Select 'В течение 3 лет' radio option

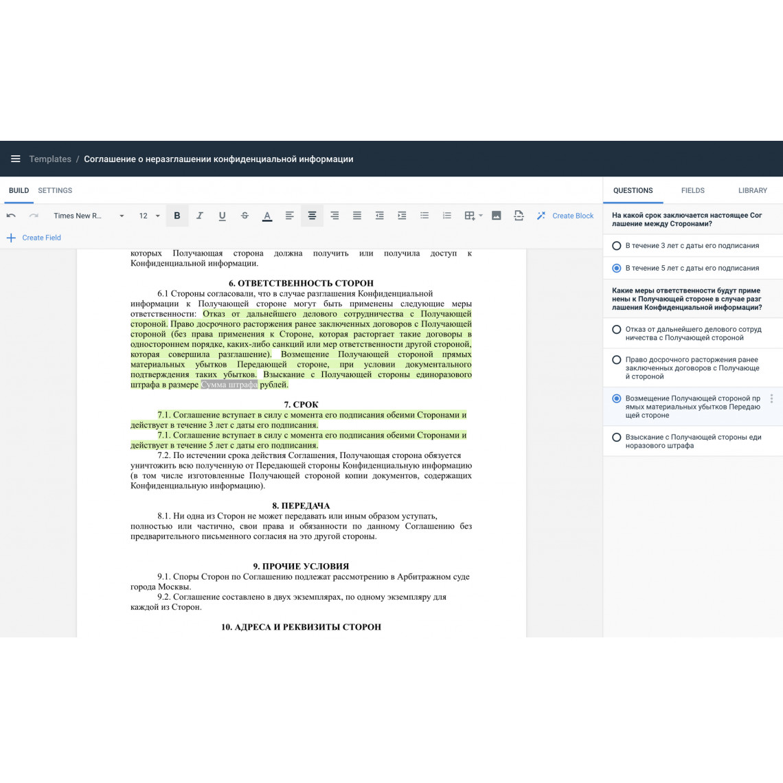[x=617, y=246]
